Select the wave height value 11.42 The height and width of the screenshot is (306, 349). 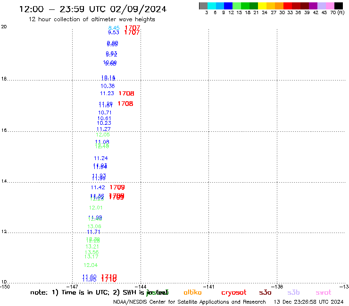(98, 187)
